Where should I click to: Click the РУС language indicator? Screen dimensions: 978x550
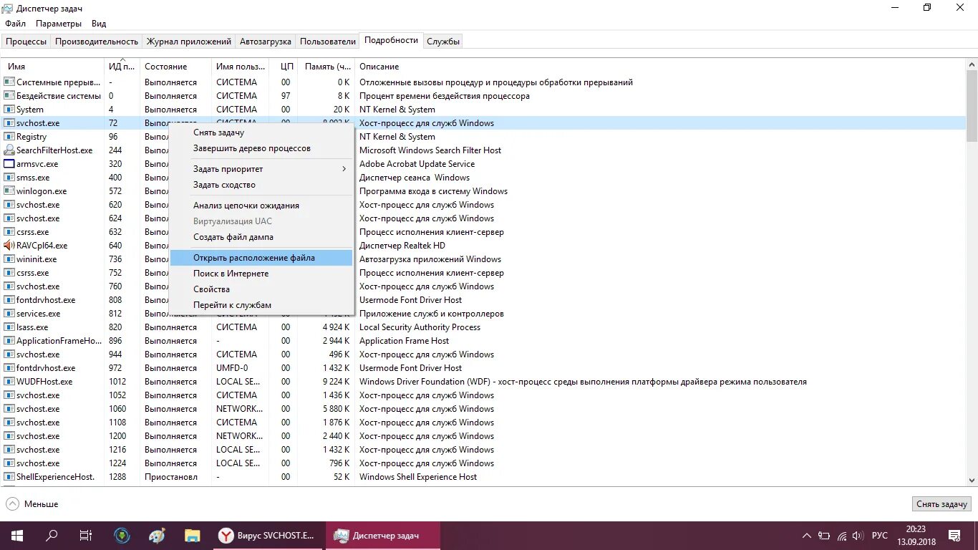pyautogui.click(x=880, y=536)
